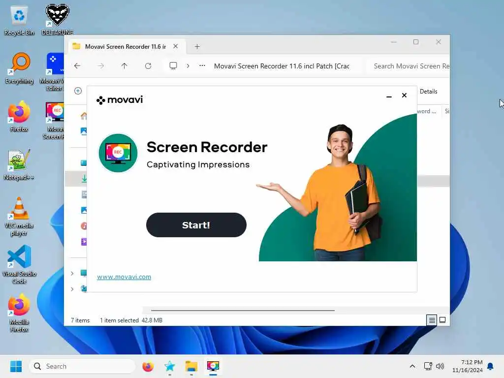The width and height of the screenshot is (504, 378).
Task: Click the New plus button in Explorer toolbar
Action: coord(78,91)
